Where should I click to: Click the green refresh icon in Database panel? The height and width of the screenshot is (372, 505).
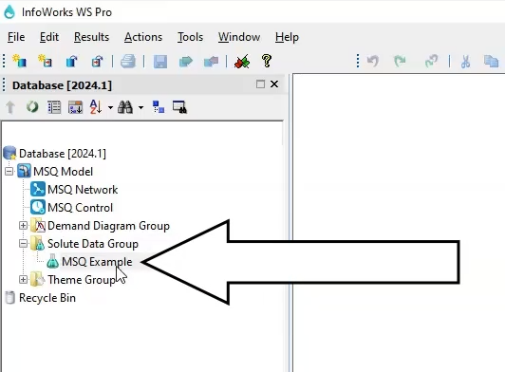tap(32, 107)
